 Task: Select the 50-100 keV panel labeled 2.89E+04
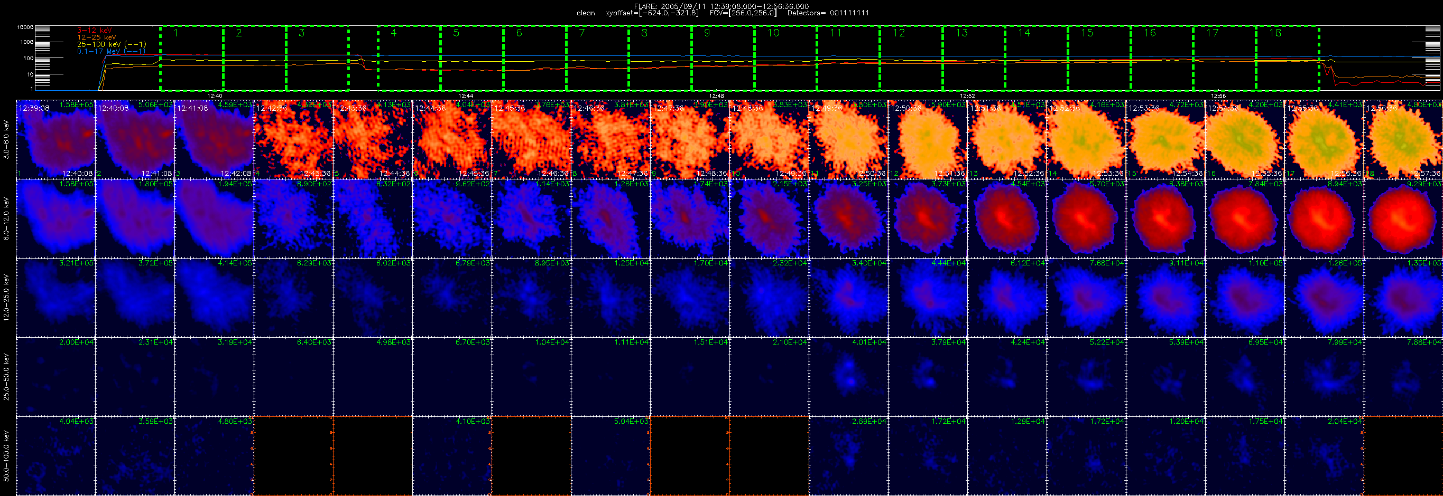849,456
